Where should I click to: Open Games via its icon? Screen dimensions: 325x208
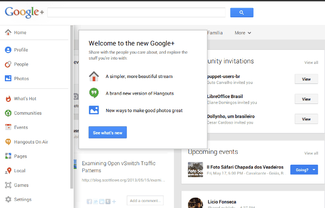pos(8,185)
